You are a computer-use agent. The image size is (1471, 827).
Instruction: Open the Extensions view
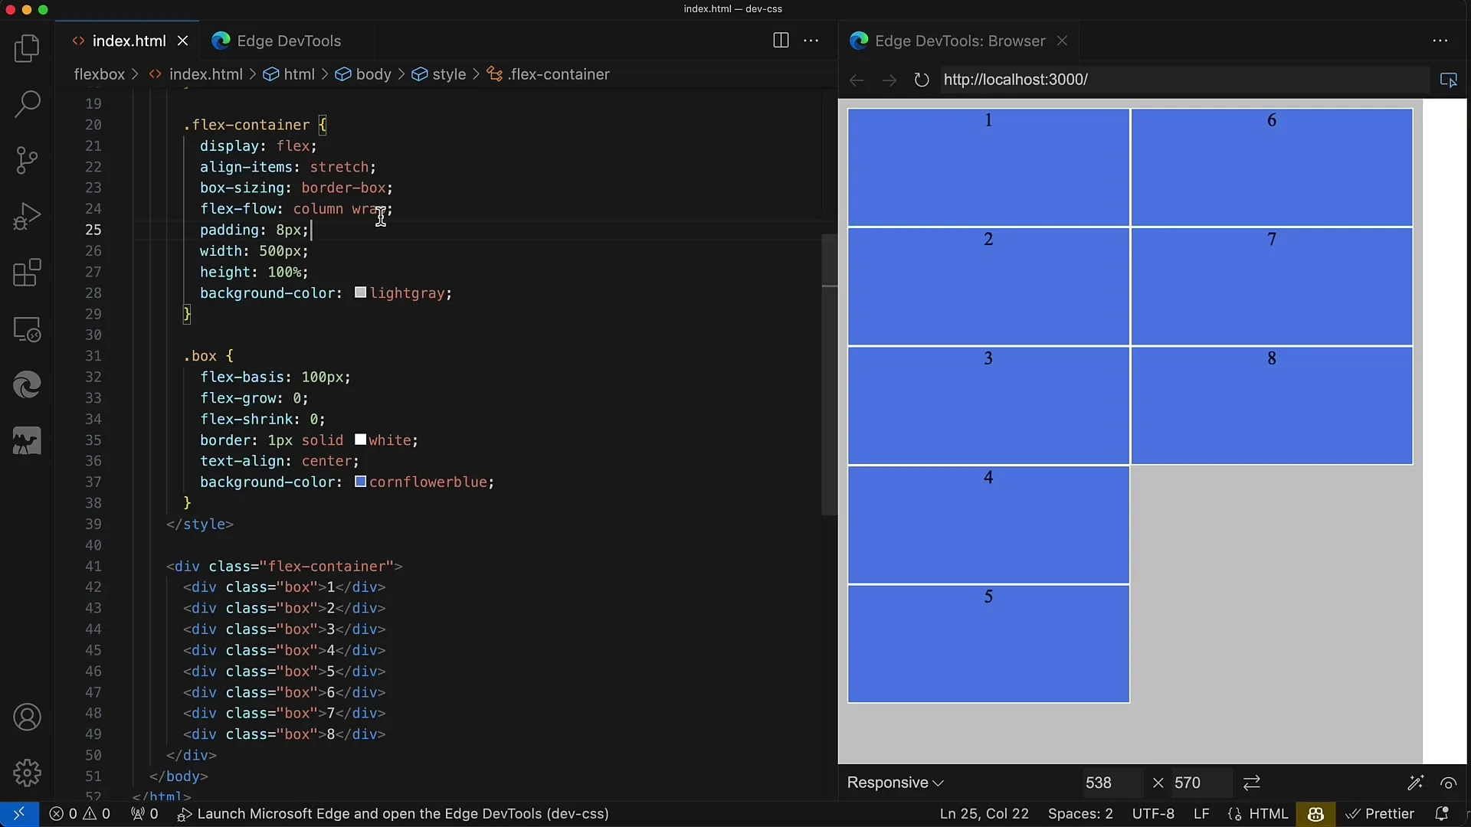28,273
